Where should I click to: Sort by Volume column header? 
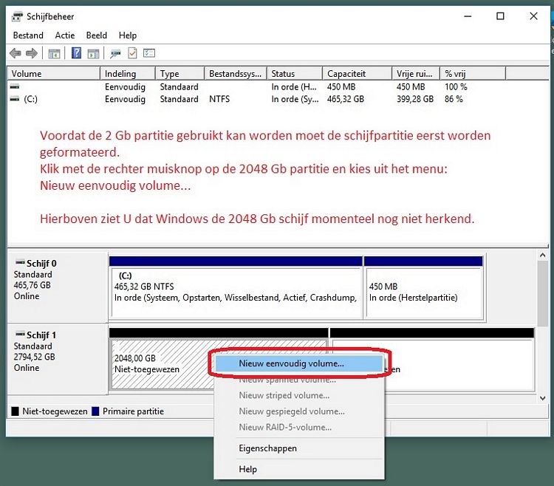[54, 74]
